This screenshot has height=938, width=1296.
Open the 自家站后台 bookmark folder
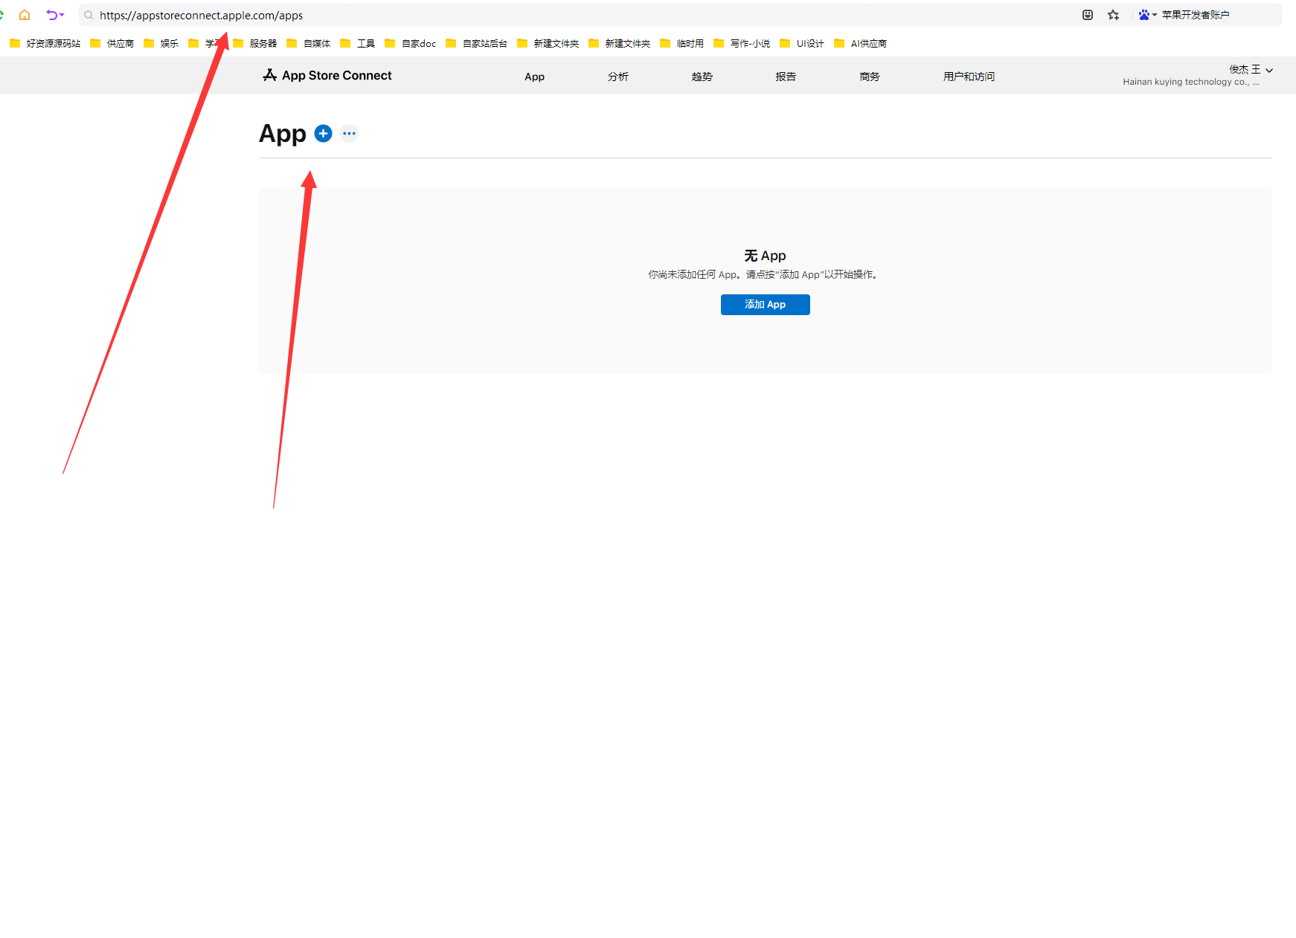coord(477,43)
